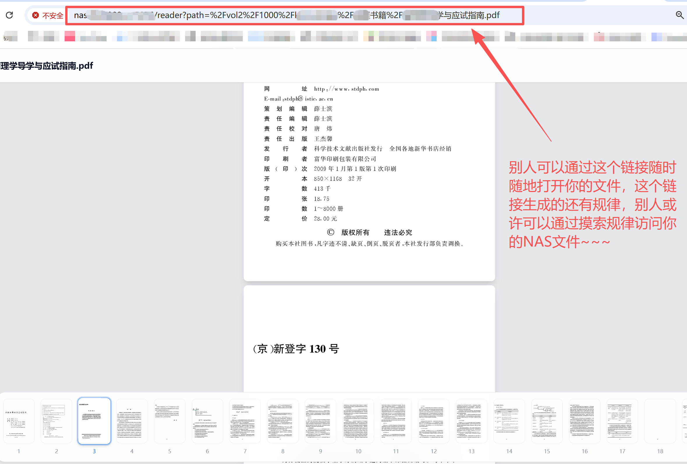Click the PDF file name heading
The width and height of the screenshot is (687, 464).
coord(47,65)
